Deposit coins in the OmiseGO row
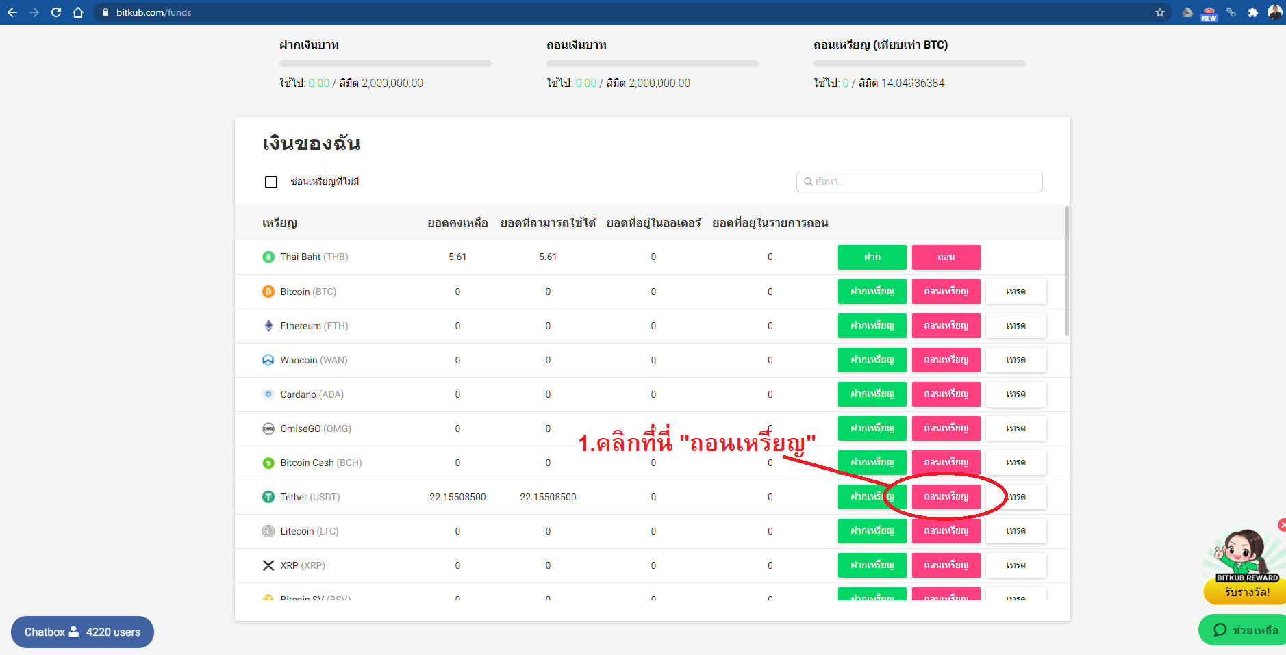This screenshot has height=655, width=1286. pos(872,428)
